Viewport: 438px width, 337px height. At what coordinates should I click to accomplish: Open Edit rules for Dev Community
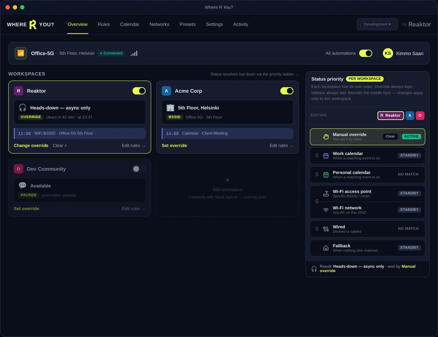click(133, 208)
